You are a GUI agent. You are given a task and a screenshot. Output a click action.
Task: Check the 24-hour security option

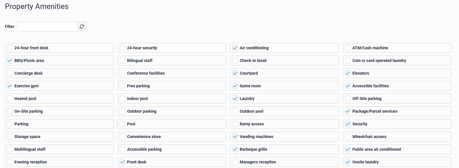click(x=122, y=48)
